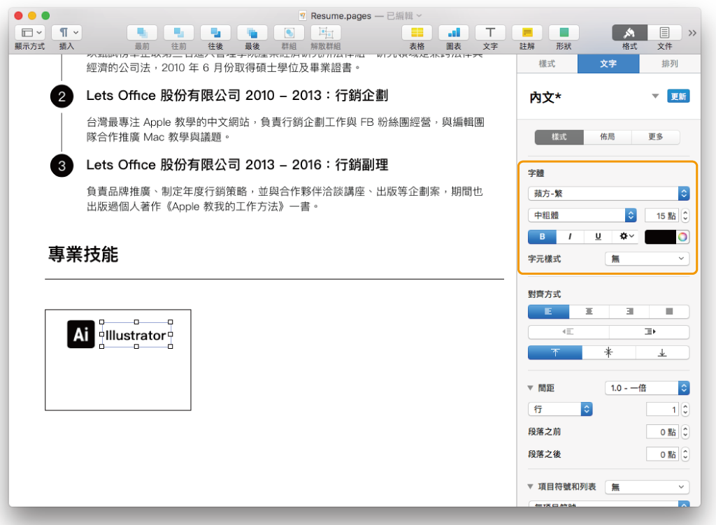Align text to middle vertically
Image resolution: width=716 pixels, height=525 pixels.
coord(609,352)
